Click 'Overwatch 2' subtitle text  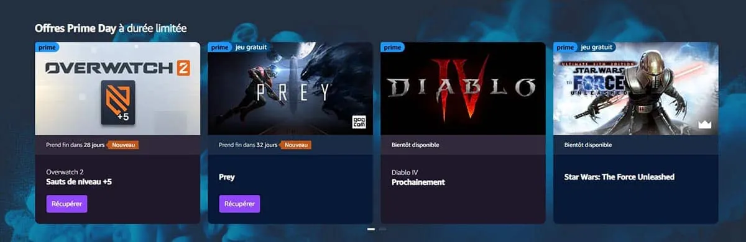pos(65,173)
